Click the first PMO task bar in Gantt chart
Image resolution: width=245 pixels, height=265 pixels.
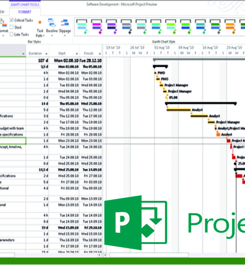coord(155,73)
